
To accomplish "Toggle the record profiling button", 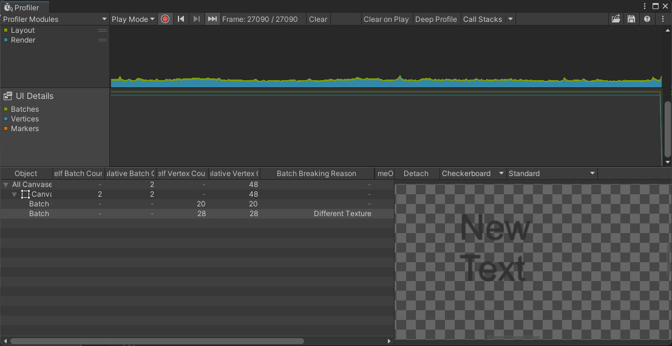I will pyautogui.click(x=165, y=19).
